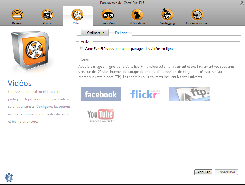245x185 pixels.
Task: Select the En ligne tab
Action: point(121,33)
